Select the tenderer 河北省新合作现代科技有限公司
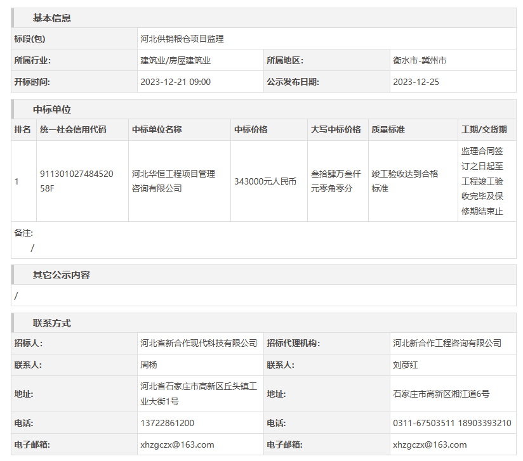This screenshot has height=461, width=523. point(199,343)
